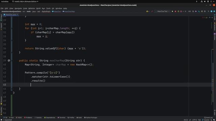Open the Tools menu
This screenshot has width=216, height=121.
[48, 8]
